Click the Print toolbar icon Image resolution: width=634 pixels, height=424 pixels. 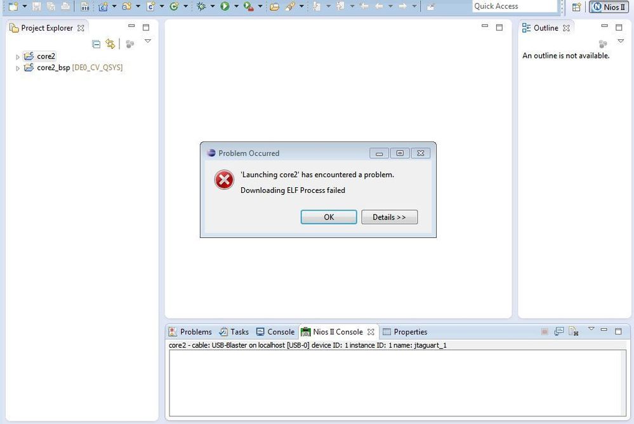coord(65,6)
